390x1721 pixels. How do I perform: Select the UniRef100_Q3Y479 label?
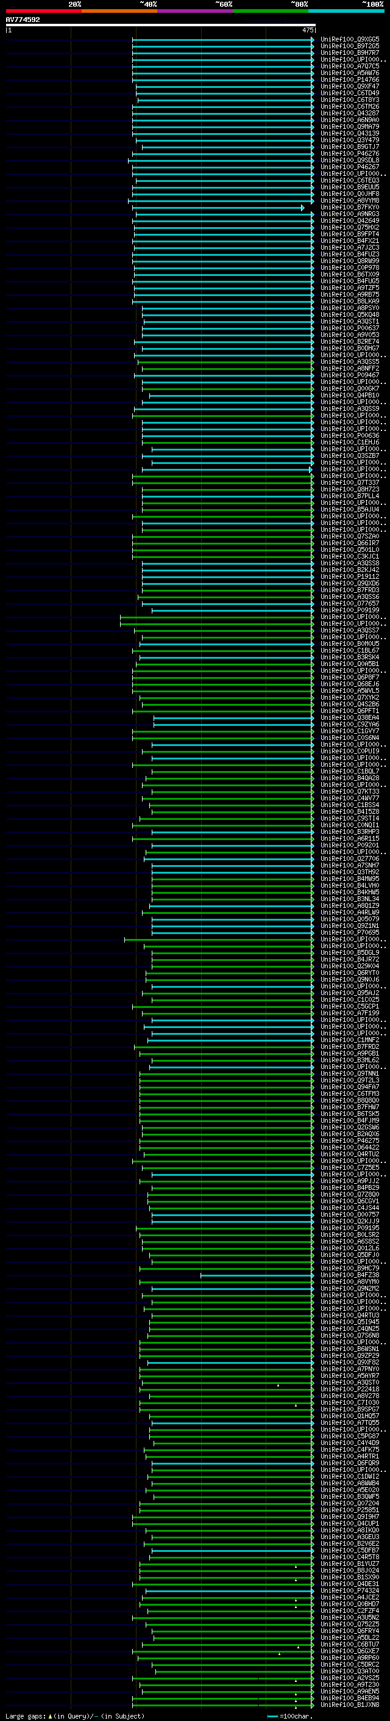click(x=350, y=140)
